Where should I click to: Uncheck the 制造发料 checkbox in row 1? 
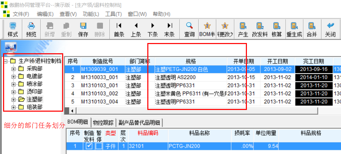coord(89,146)
